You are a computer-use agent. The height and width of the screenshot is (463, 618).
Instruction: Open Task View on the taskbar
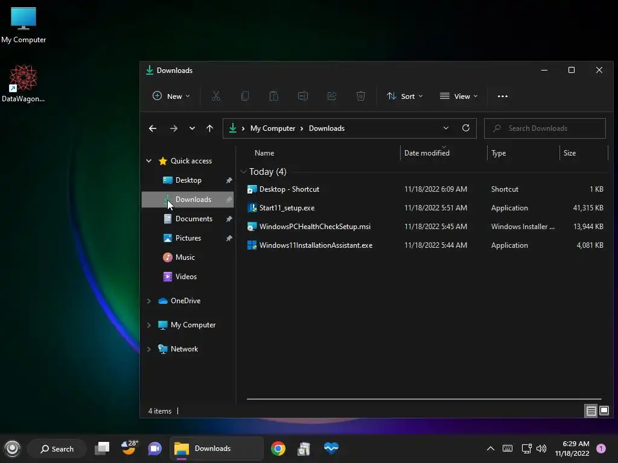tap(102, 449)
